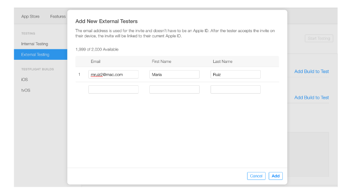Screen dimensions: 348x193
Task: Switch to the App Store tab
Action: 30,16
